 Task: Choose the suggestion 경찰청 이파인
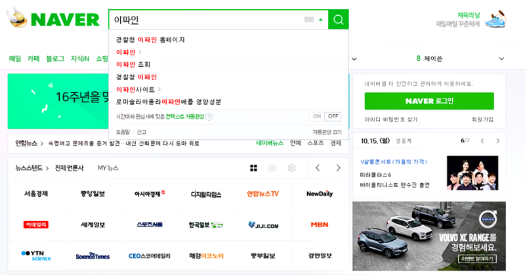[x=136, y=77]
